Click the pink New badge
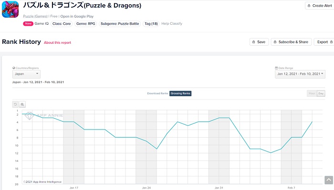The image size is (334, 190). point(28,24)
